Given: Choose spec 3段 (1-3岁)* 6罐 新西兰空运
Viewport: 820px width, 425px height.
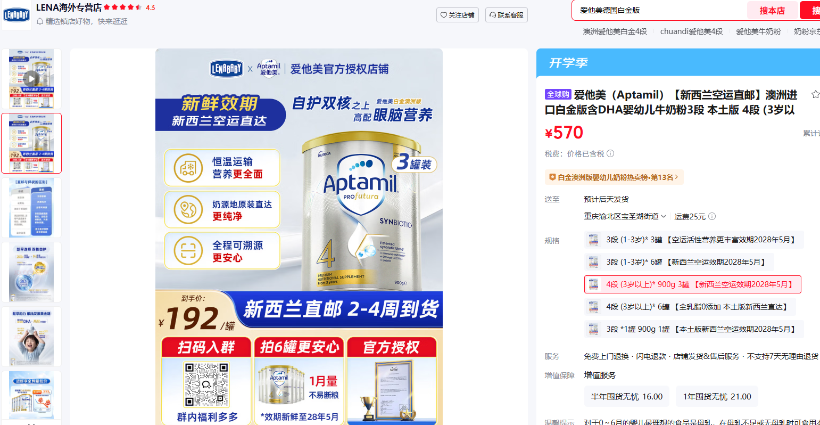Looking at the screenshot, I should point(679,262).
